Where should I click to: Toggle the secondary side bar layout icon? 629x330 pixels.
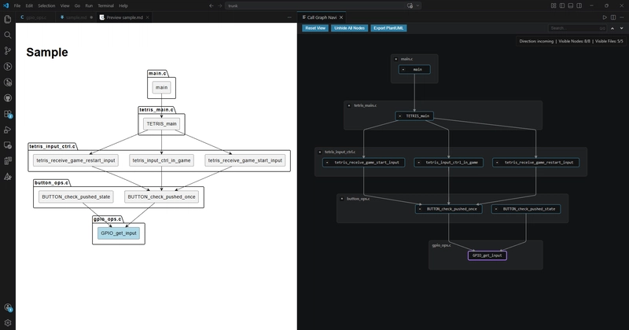[579, 5]
